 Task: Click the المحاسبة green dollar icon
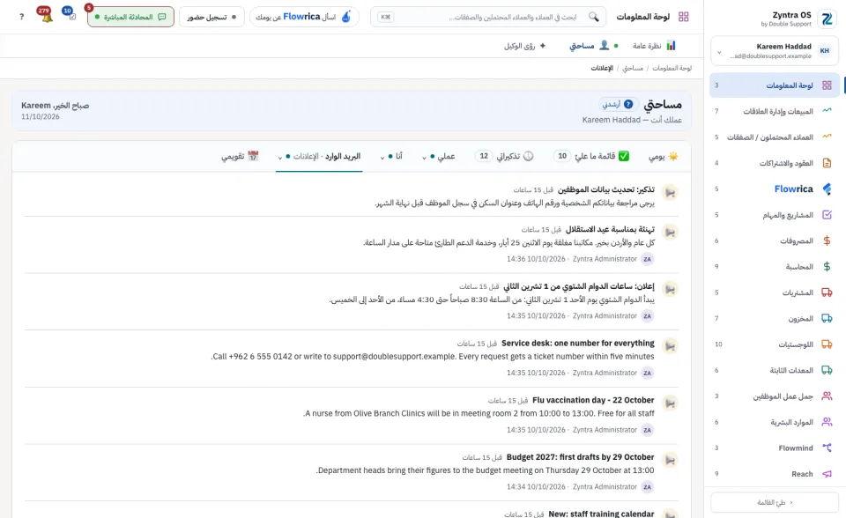point(827,267)
